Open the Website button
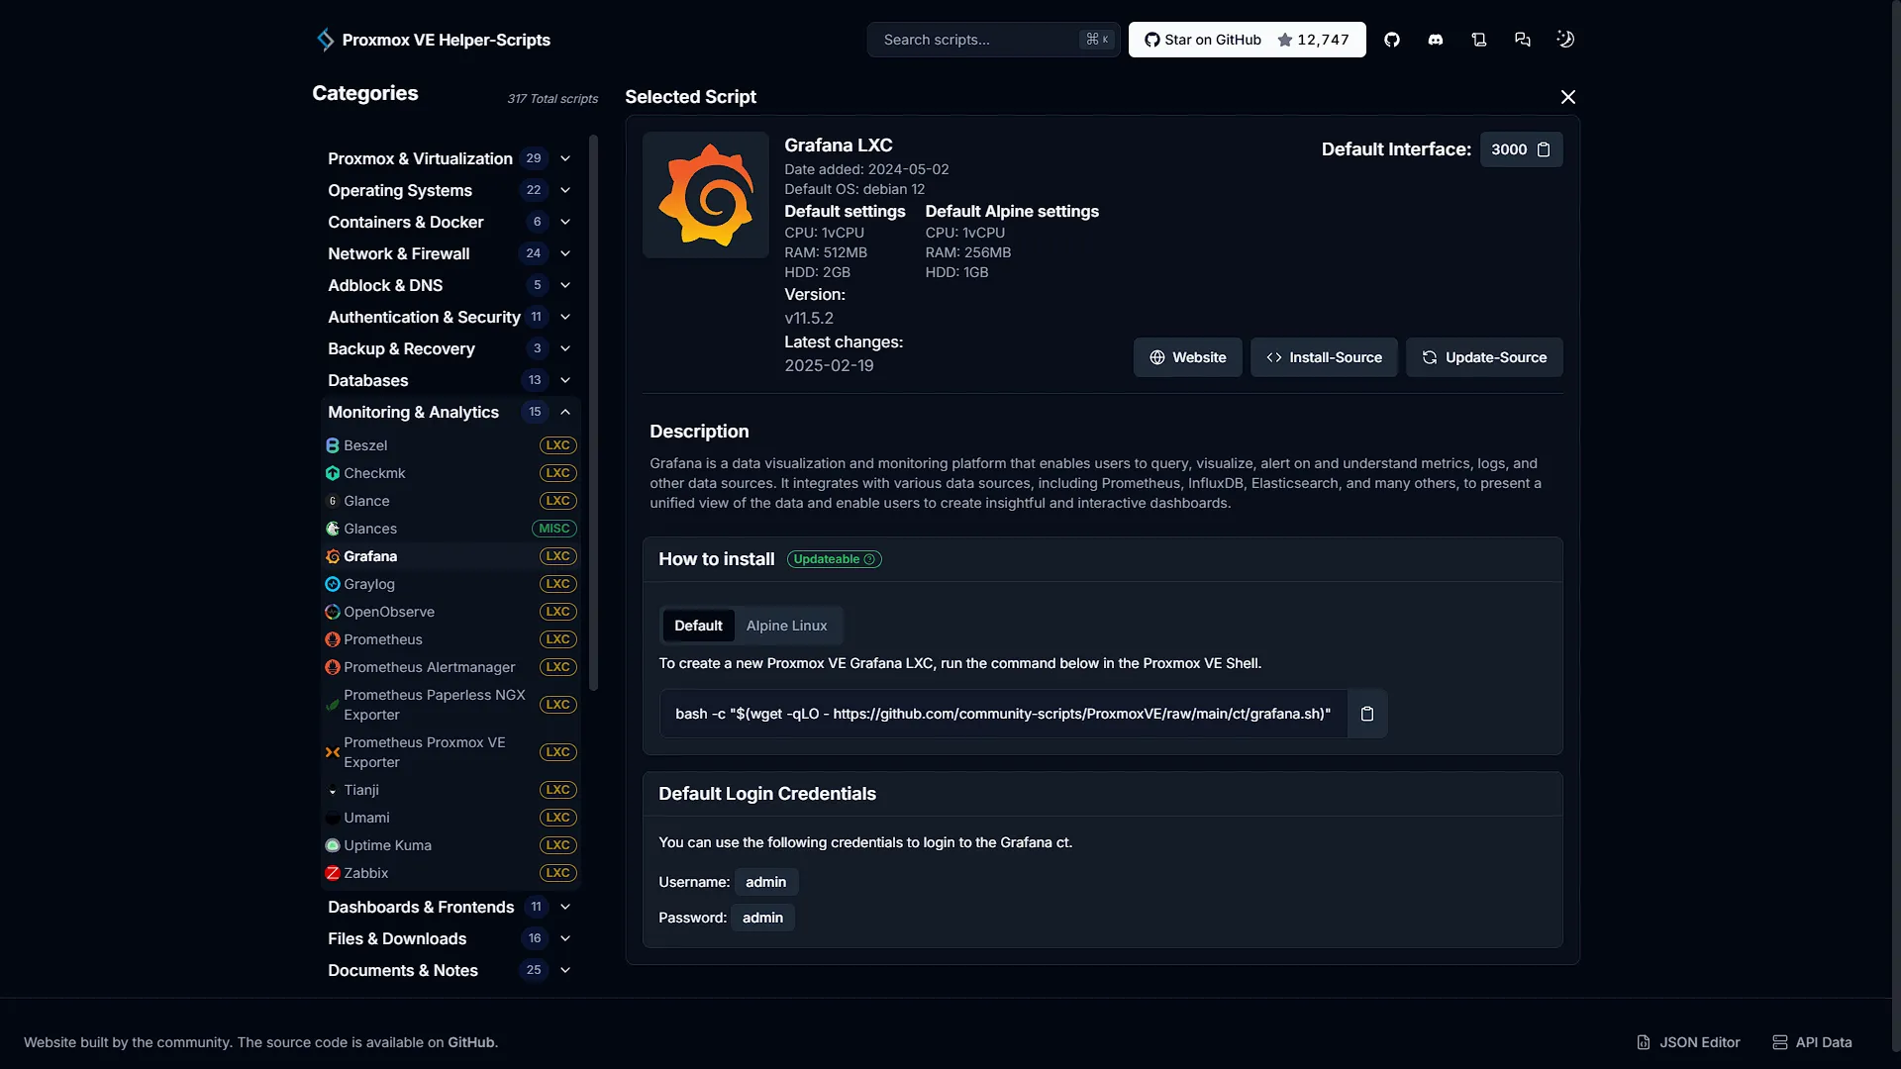Screen dimensions: 1901x1069 coord(1187,357)
